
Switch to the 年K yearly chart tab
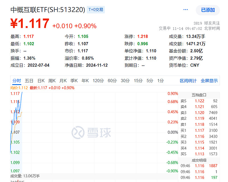point(85,80)
